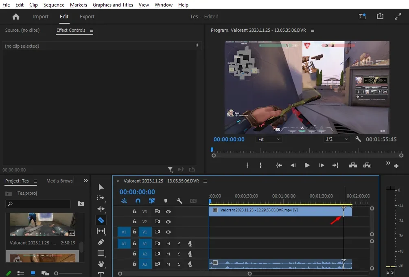
Task: Switch to the Media Browser tab
Action: [60, 181]
